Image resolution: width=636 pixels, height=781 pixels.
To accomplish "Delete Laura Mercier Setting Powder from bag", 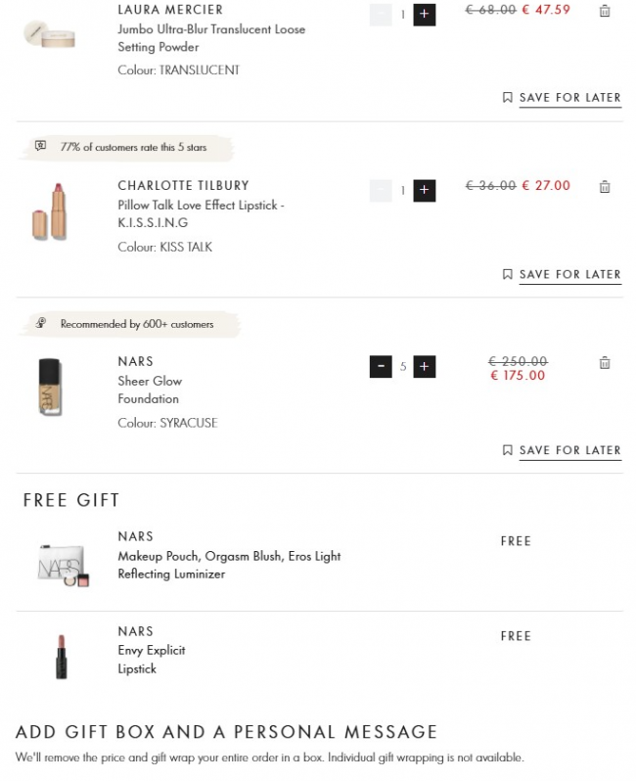I will [604, 11].
